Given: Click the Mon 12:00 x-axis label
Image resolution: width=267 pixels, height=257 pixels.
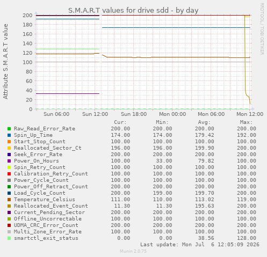Looking at the screenshot, I should (x=250, y=114).
